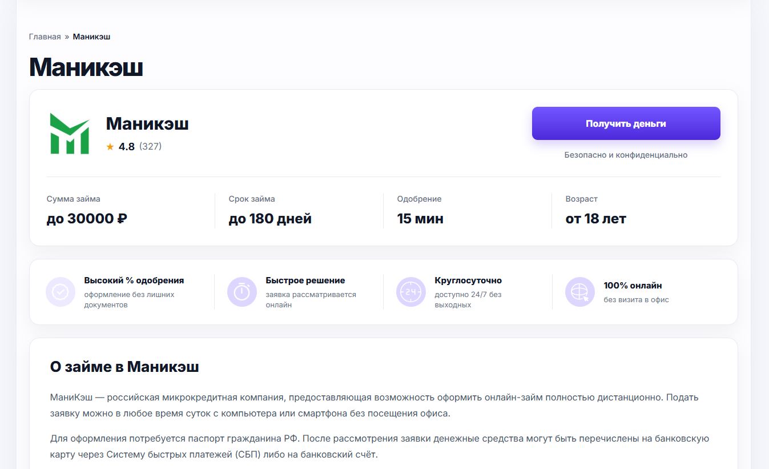The image size is (769, 469).
Task: Click the 100% онлайн title
Action: [x=633, y=286]
